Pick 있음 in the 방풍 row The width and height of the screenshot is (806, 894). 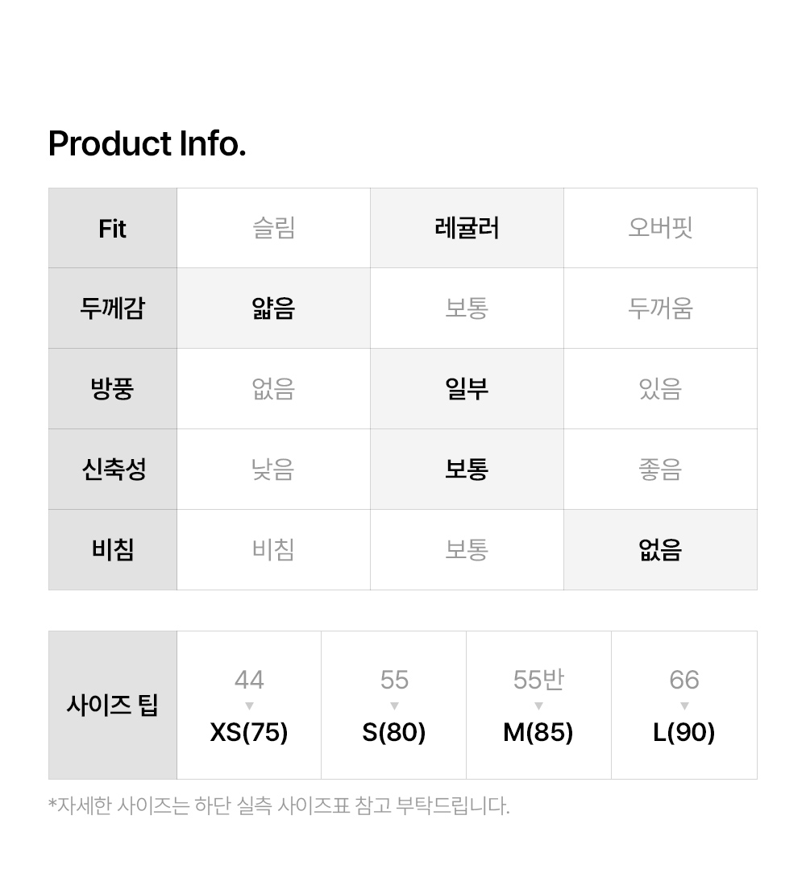tap(660, 389)
